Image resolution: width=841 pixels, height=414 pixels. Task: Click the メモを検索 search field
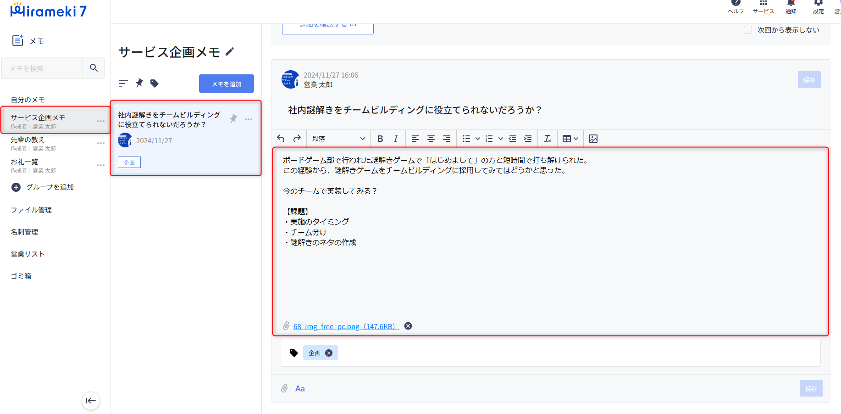tap(43, 68)
